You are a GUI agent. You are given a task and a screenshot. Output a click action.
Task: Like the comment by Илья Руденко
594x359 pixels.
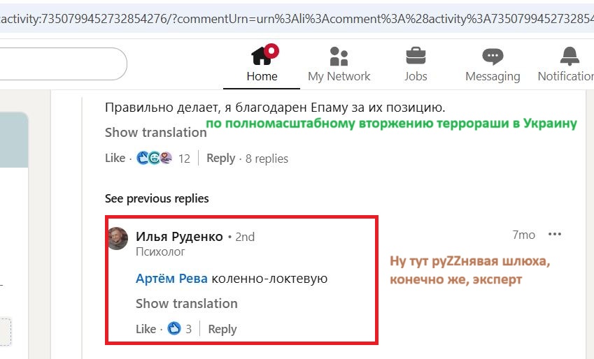pos(146,329)
